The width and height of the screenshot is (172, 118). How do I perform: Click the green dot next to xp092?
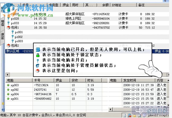pos(8,90)
